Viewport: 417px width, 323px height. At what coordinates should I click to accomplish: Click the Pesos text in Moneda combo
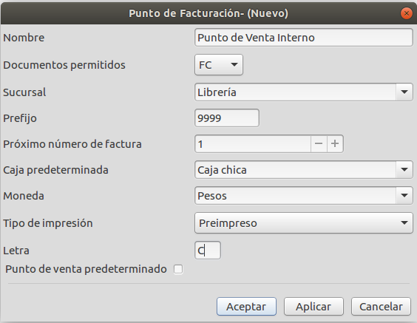pyautogui.click(x=212, y=196)
